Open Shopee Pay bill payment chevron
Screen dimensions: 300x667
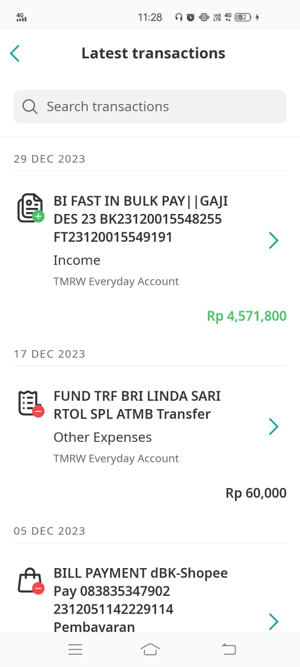click(273, 621)
